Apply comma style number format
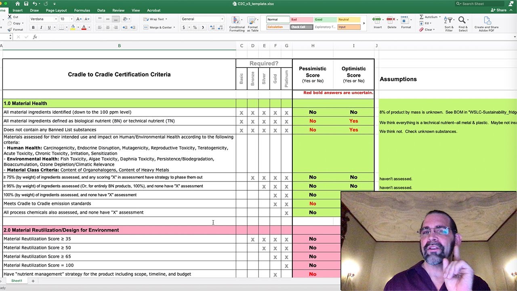Viewport: 517px width, 291px height. 203,27
